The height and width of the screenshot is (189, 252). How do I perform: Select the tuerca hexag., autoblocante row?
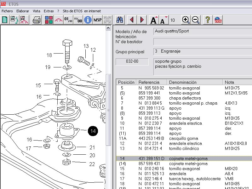tap(184, 179)
